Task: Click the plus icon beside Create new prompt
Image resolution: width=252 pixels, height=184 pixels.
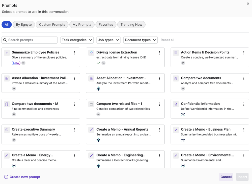Action: 6,177
